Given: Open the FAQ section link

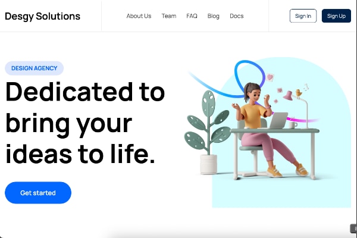Looking at the screenshot, I should [192, 16].
